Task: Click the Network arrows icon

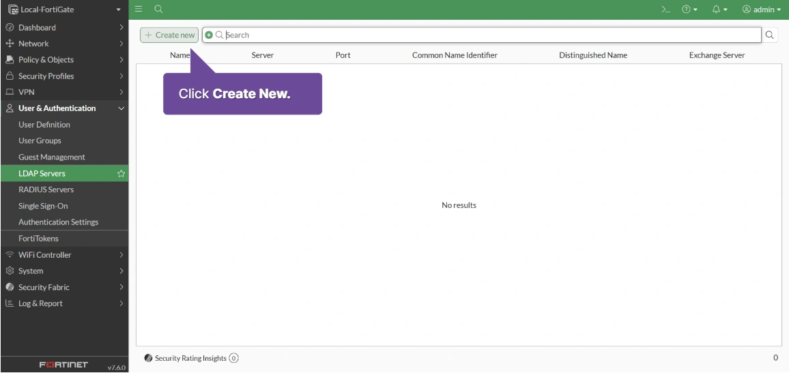Action: pyautogui.click(x=10, y=44)
